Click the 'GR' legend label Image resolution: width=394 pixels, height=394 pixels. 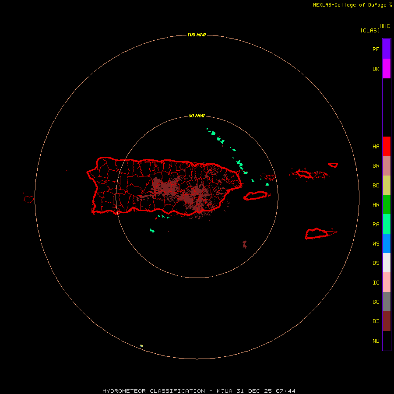point(376,166)
